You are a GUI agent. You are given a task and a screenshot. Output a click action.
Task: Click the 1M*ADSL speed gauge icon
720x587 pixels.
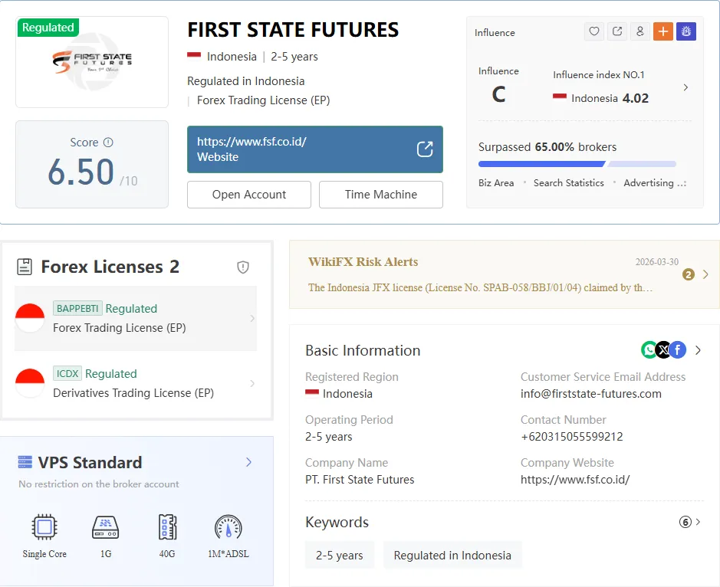click(x=228, y=527)
